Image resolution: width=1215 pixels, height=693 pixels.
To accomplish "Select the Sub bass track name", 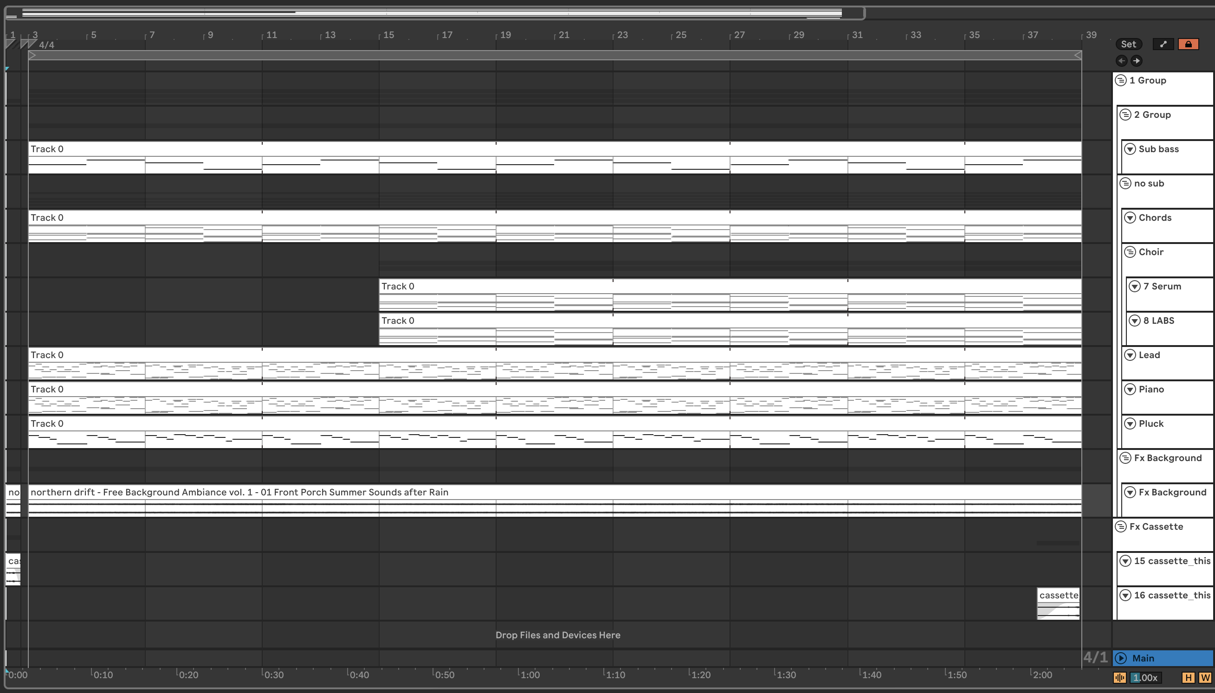I will coord(1158,149).
